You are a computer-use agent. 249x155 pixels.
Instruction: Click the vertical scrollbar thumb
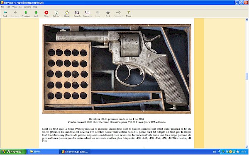(x=247, y=76)
